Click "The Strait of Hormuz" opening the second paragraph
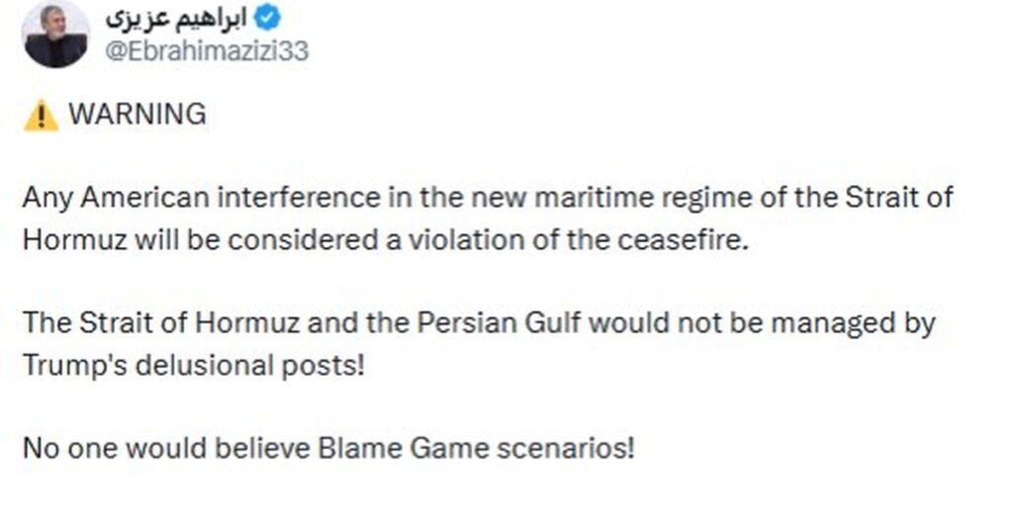The image size is (1013, 530). [x=161, y=322]
